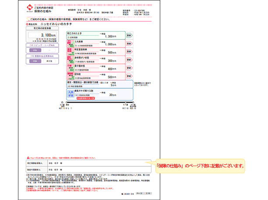The height and width of the screenshot is (200, 268).
Task: Click the pink-green category badge on the 3大疾病 row
Action: click(70, 44)
